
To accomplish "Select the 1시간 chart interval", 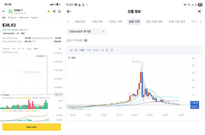I will (x=88, y=50).
